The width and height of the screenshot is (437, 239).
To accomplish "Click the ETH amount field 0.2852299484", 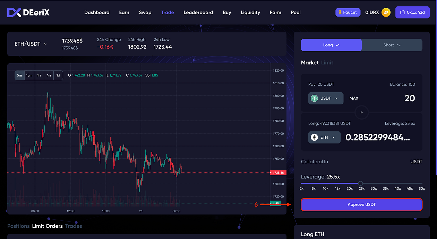I will pyautogui.click(x=378, y=137).
